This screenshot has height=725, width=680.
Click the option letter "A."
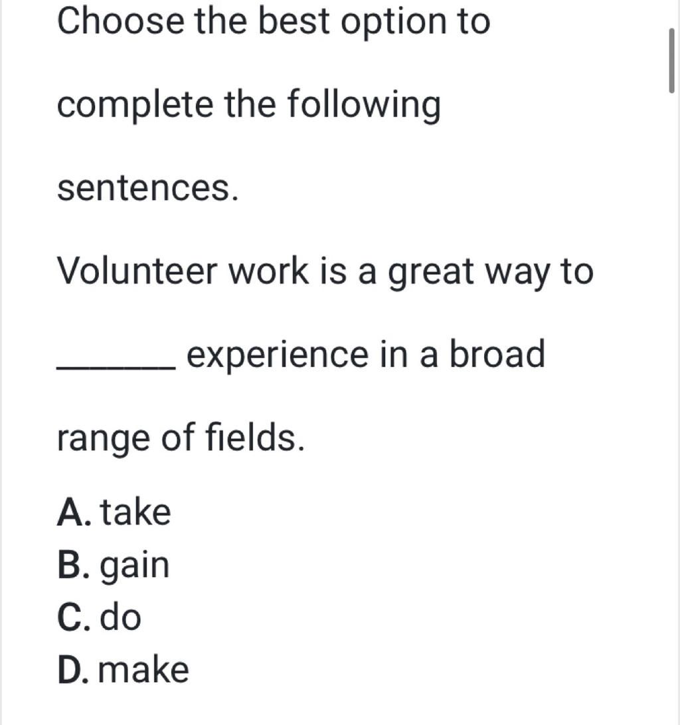pos(74,512)
